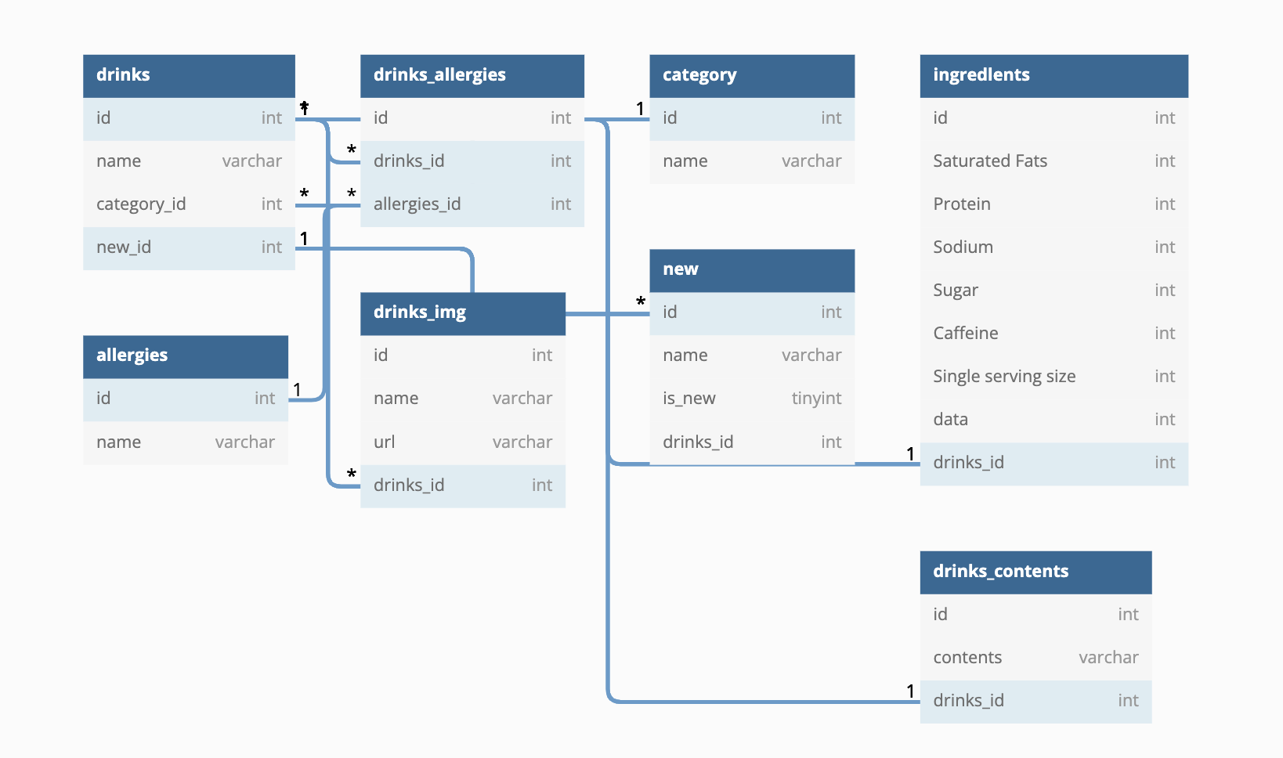The image size is (1283, 758).
Task: Click the drinks_allergies table header
Action: [x=472, y=75]
